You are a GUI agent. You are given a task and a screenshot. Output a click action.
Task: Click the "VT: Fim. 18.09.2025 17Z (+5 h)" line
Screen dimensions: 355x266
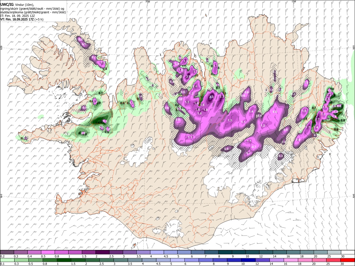tap(22, 20)
